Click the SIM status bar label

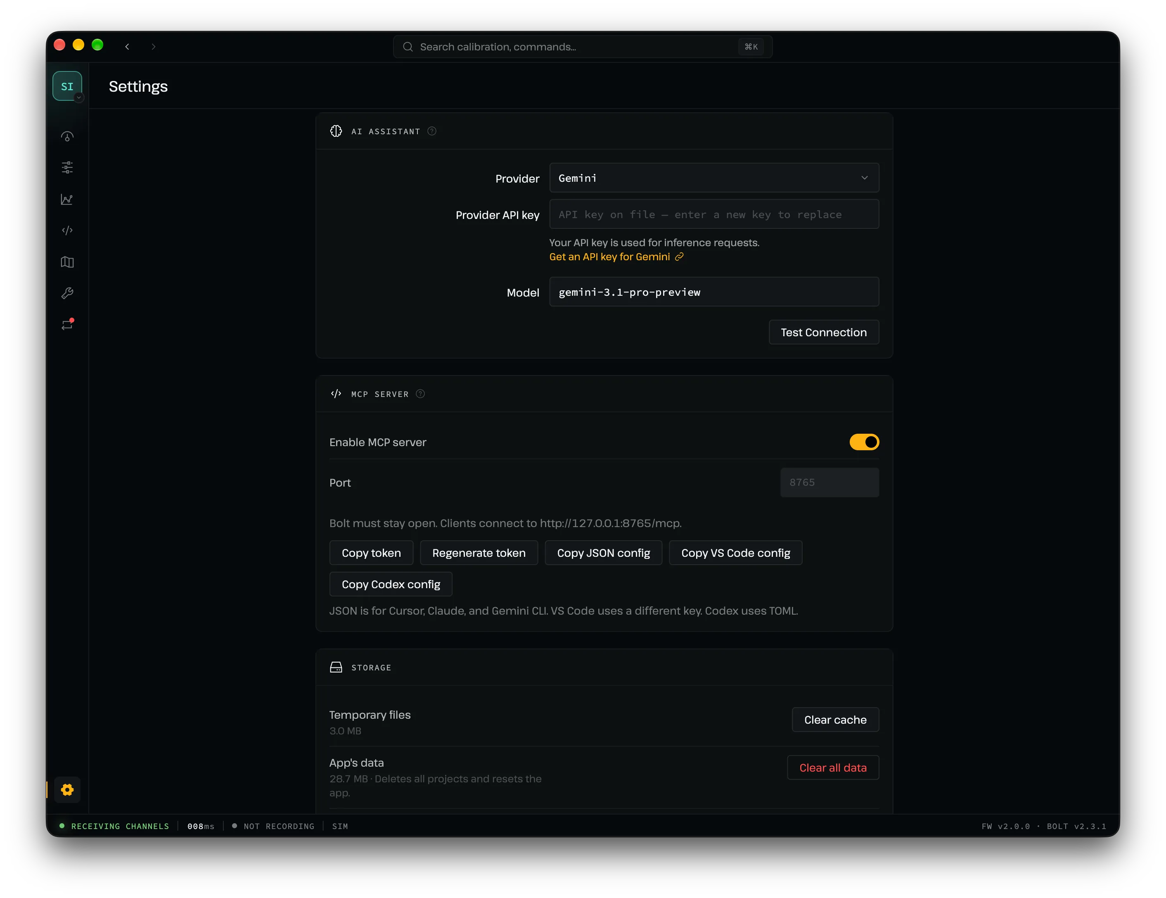click(x=340, y=826)
